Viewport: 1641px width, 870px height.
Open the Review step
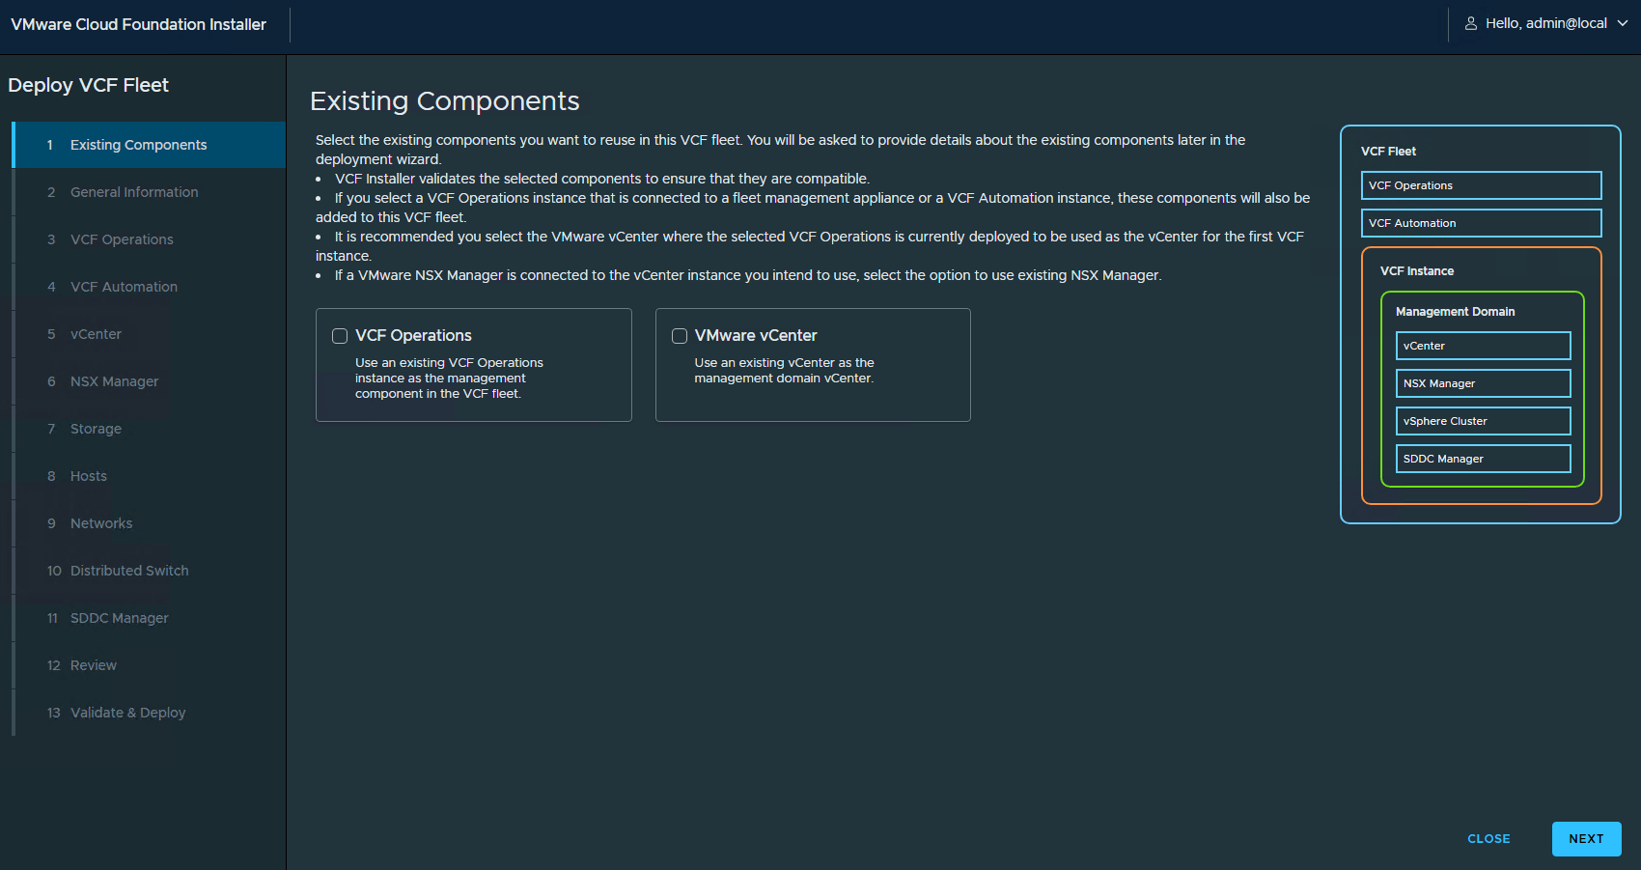tap(149, 665)
